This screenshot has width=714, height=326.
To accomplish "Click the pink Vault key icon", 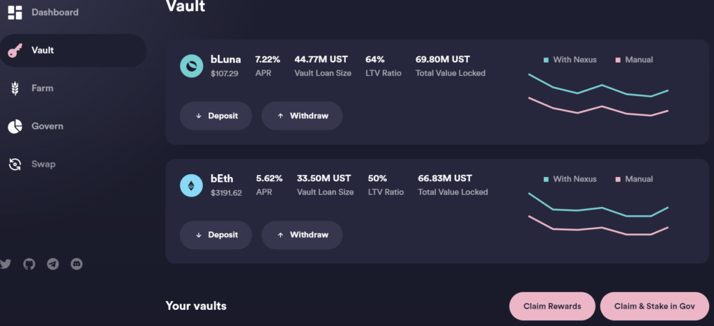I will click(x=14, y=51).
